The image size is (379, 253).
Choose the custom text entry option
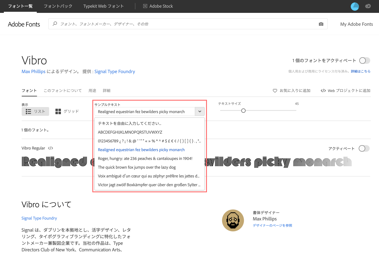tap(150, 123)
